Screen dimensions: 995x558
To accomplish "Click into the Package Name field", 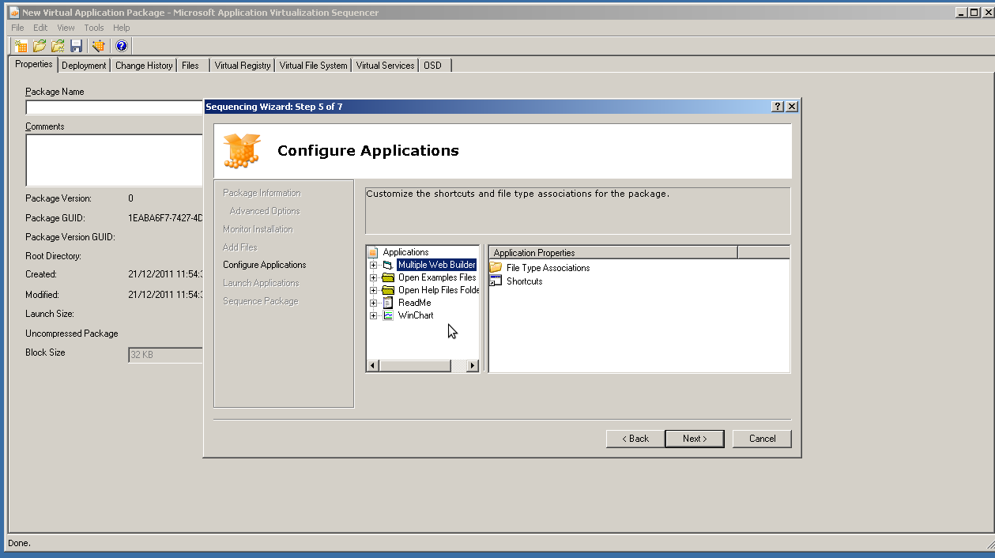I will (x=115, y=107).
